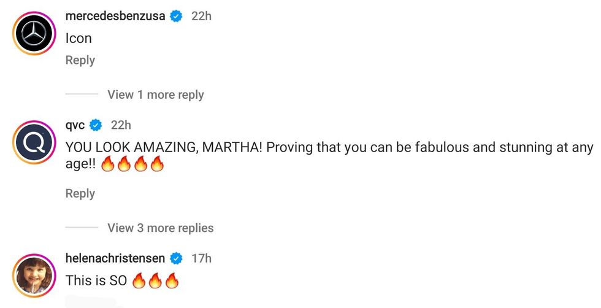The image size is (601, 308).
Task: Click the 22h timestamp on the qvc comment
Action: [x=121, y=125]
